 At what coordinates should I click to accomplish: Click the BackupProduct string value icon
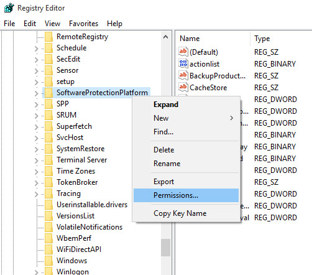(x=183, y=75)
